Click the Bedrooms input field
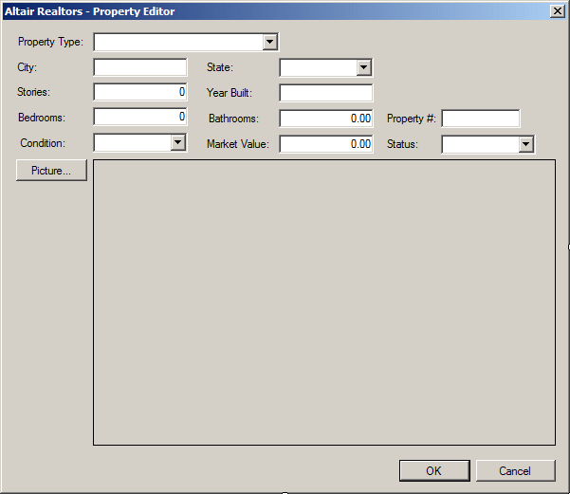The width and height of the screenshot is (570, 494). pos(140,117)
